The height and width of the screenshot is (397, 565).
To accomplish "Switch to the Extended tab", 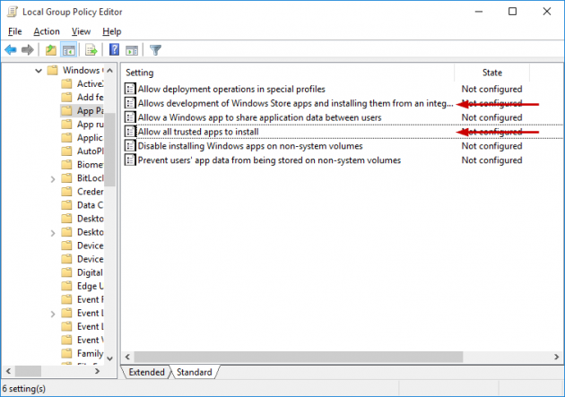I will coord(146,372).
